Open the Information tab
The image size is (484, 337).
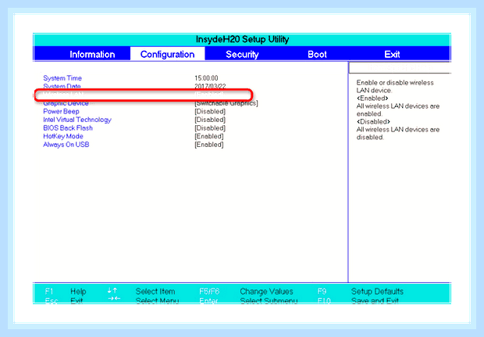(x=92, y=55)
